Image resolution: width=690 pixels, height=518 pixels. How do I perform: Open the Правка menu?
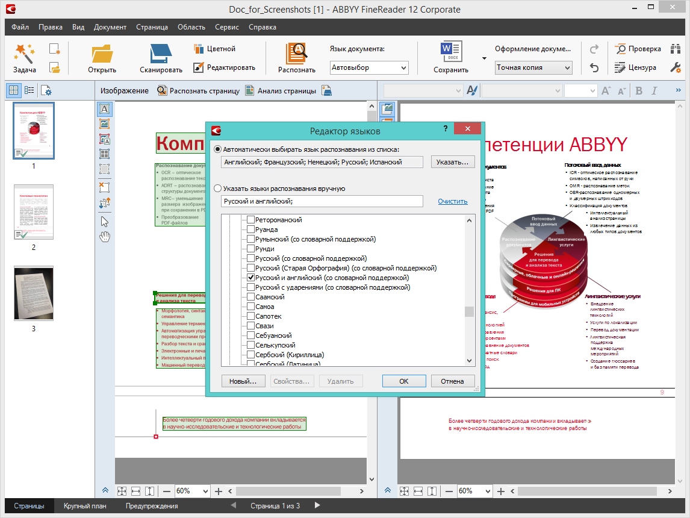(51, 27)
